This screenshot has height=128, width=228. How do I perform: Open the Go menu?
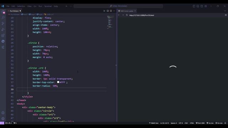pos(35,6)
